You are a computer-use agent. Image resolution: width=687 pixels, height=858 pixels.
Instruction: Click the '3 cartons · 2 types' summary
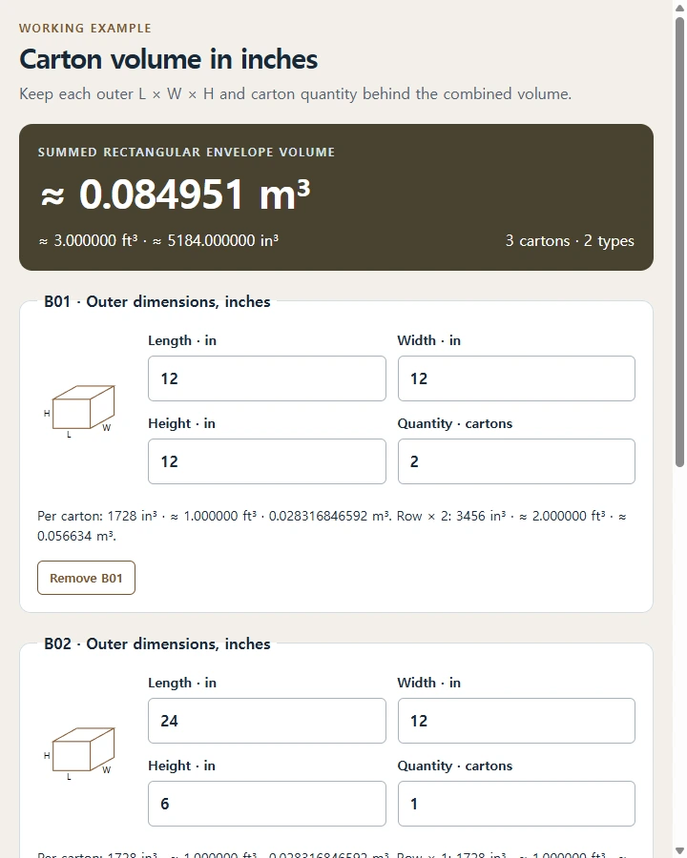pyautogui.click(x=570, y=241)
